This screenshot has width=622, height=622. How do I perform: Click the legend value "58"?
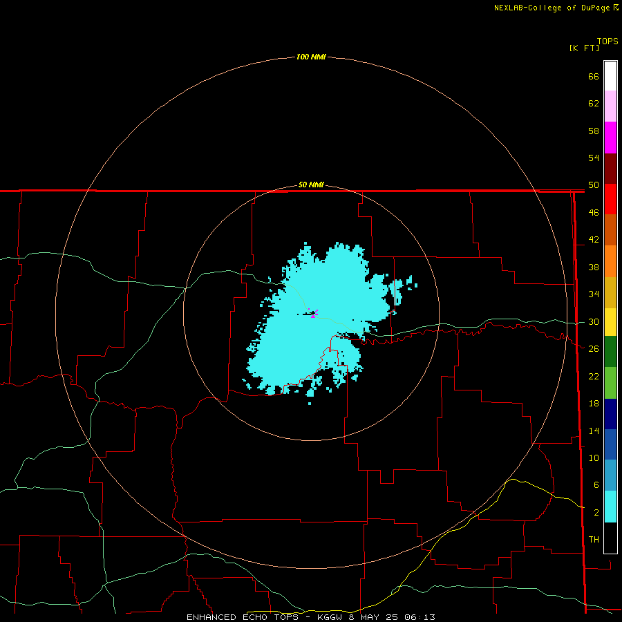(x=594, y=131)
